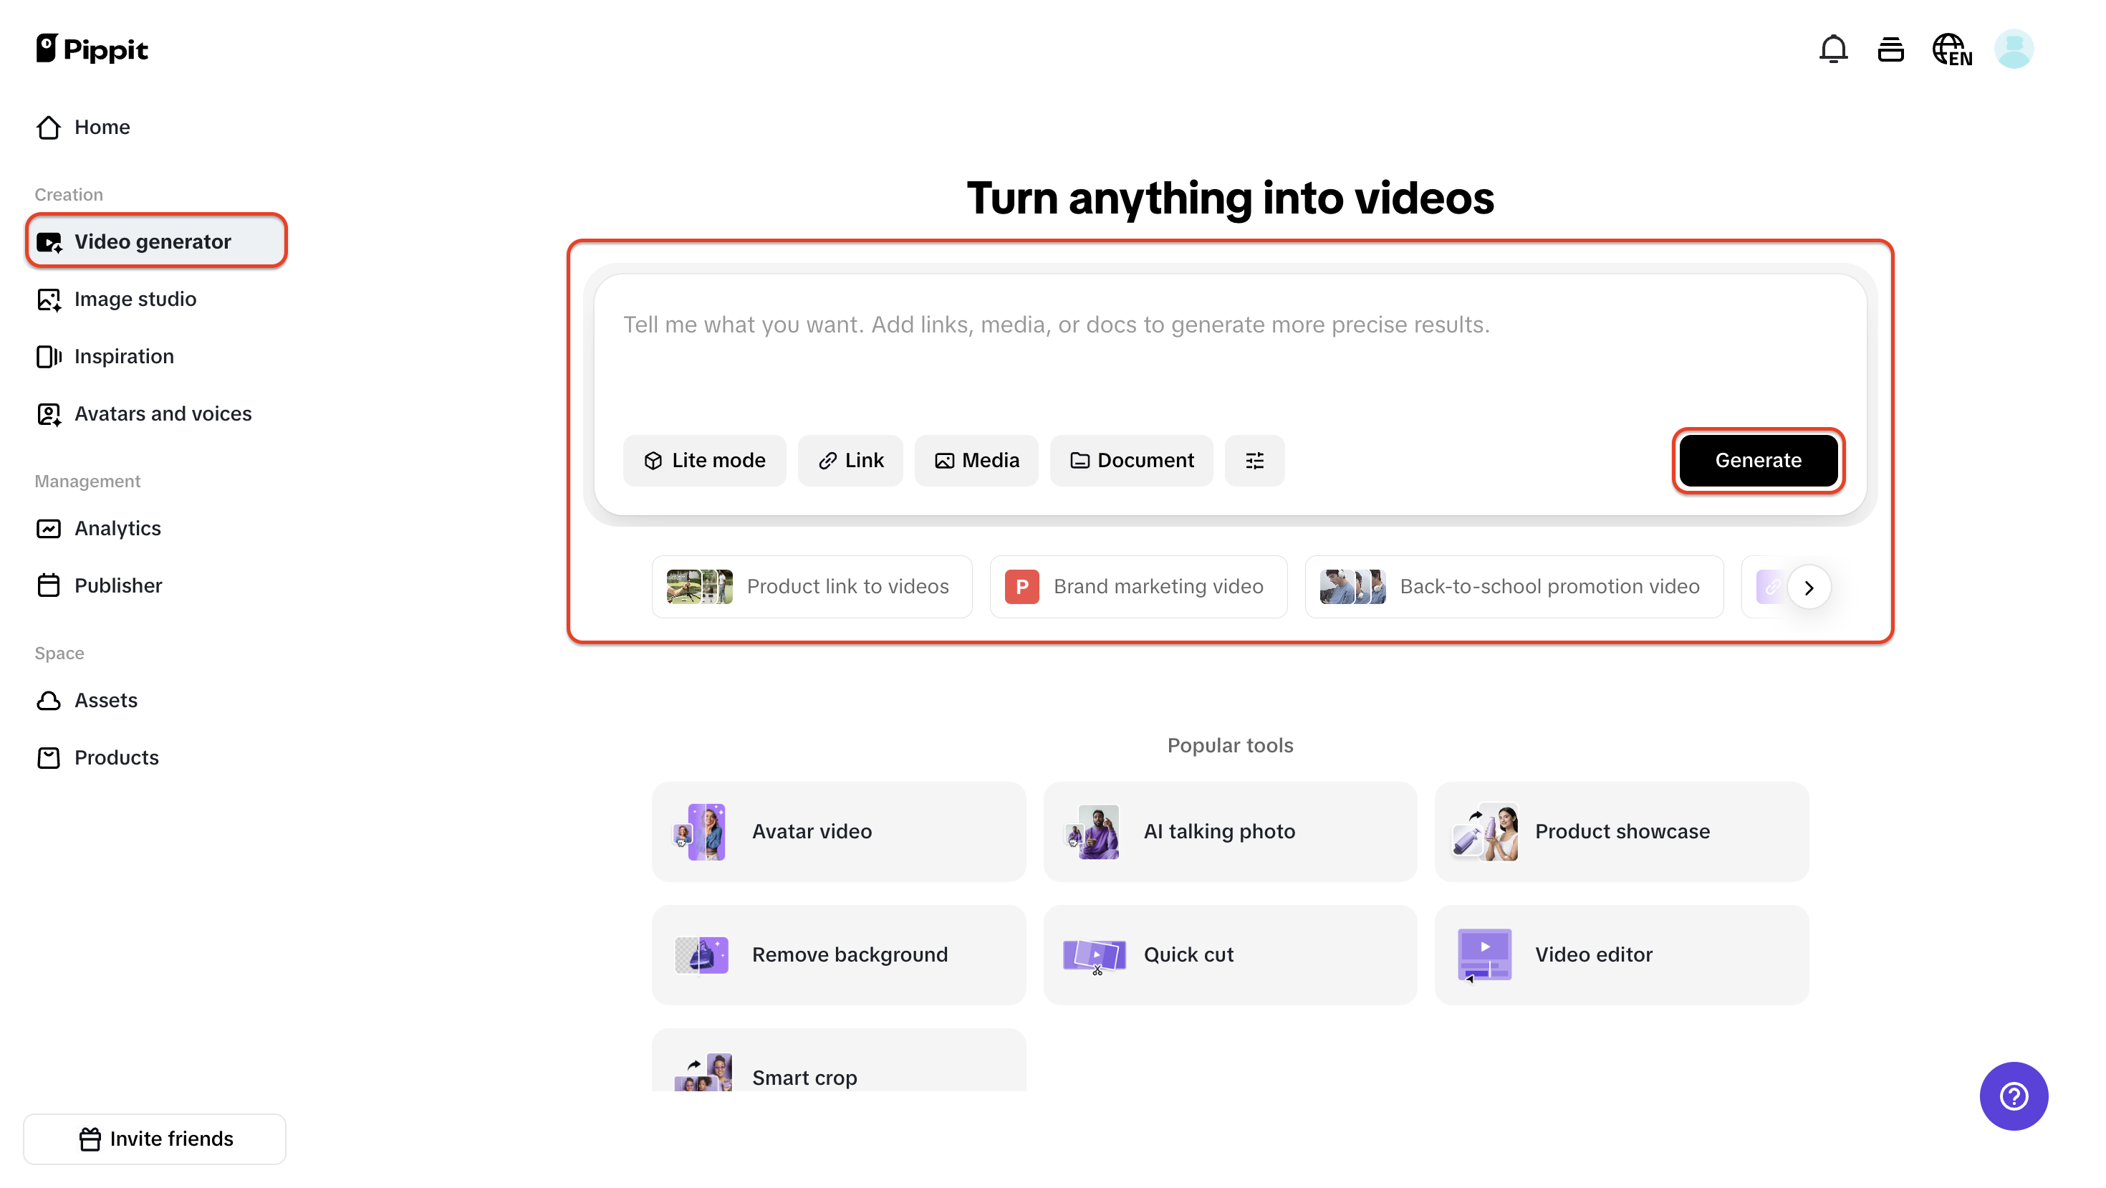Image resolution: width=2106 pixels, height=1188 pixels.
Task: Open the generation settings sliders icon
Action: (x=1254, y=460)
